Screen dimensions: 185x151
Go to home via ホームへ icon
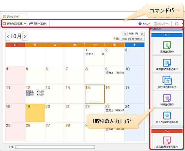[144, 24]
